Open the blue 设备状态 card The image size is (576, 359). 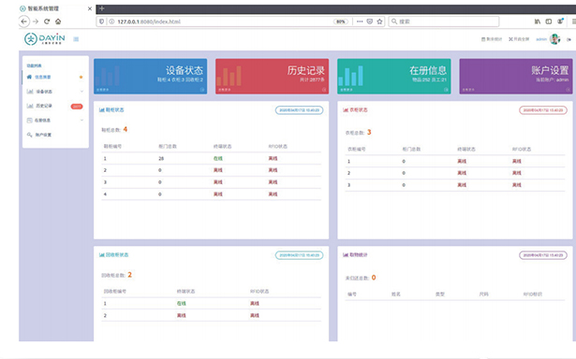150,77
